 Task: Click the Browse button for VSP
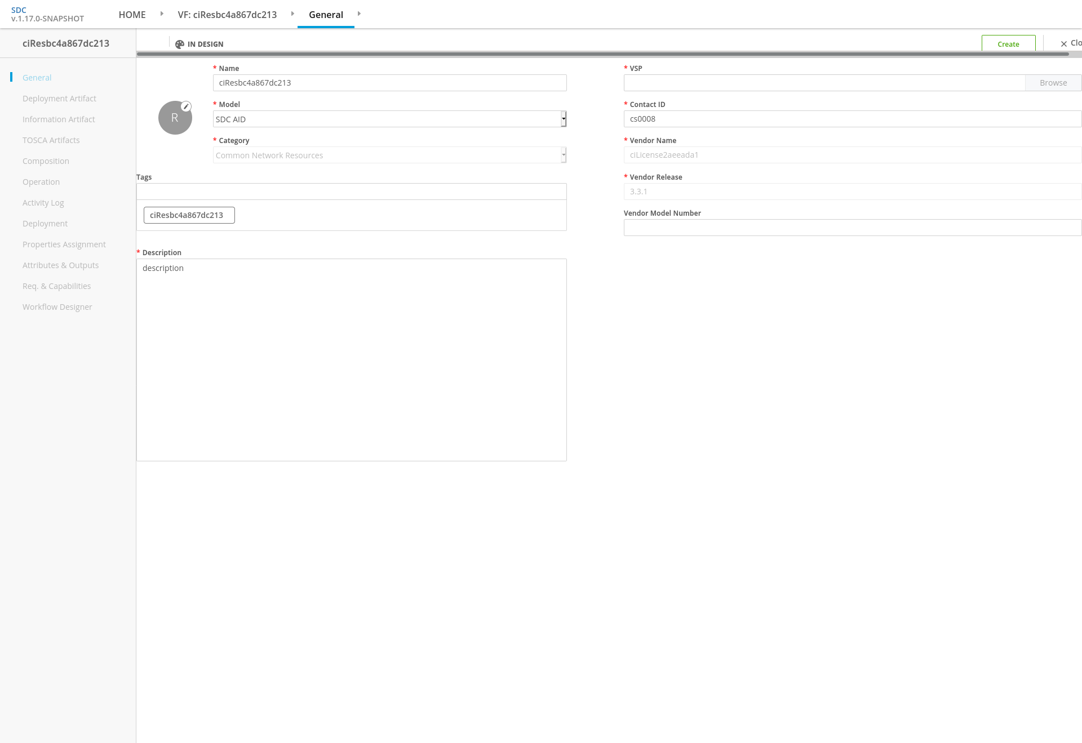[x=1053, y=83]
